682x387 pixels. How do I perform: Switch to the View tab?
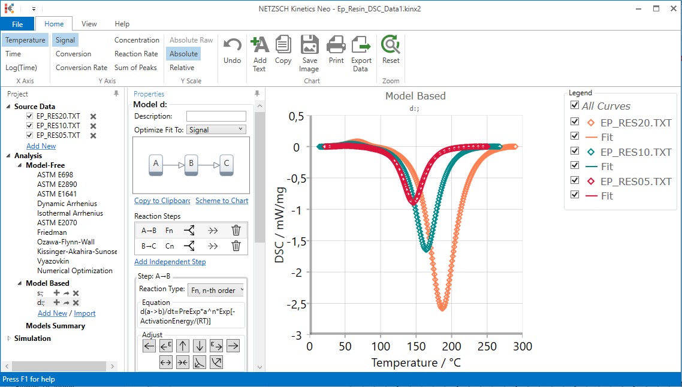[89, 24]
